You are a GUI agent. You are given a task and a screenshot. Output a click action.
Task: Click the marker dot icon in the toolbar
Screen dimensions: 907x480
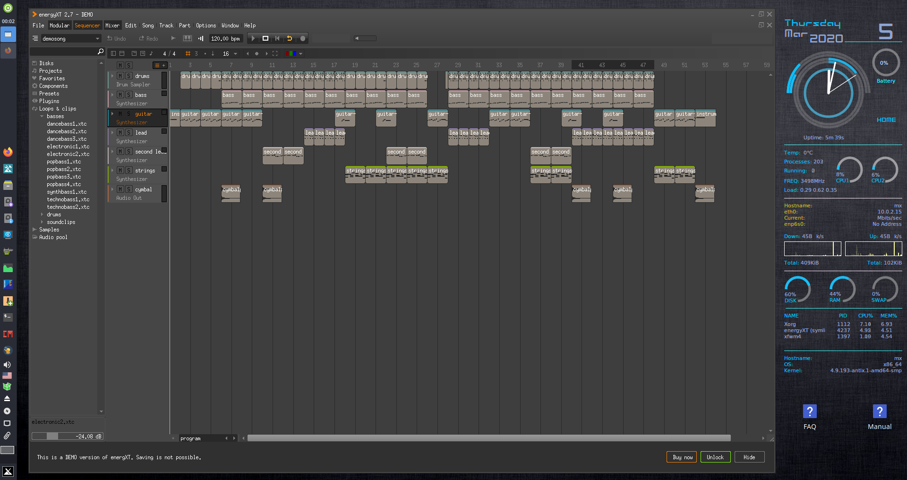pos(257,54)
